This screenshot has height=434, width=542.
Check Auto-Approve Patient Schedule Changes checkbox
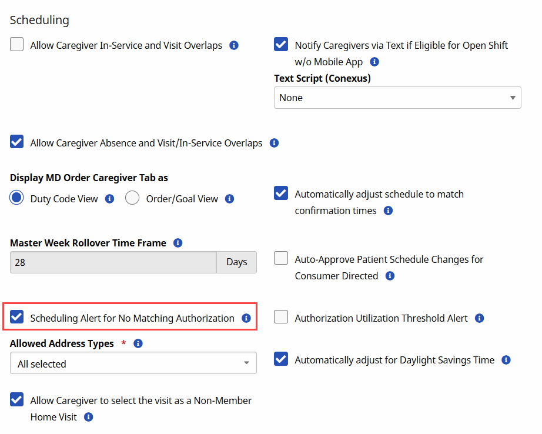(281, 259)
